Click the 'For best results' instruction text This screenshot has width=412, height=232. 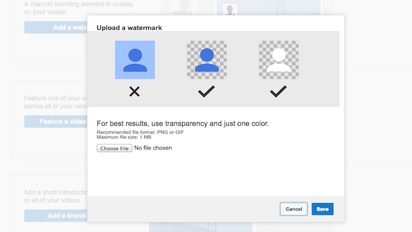coord(183,123)
